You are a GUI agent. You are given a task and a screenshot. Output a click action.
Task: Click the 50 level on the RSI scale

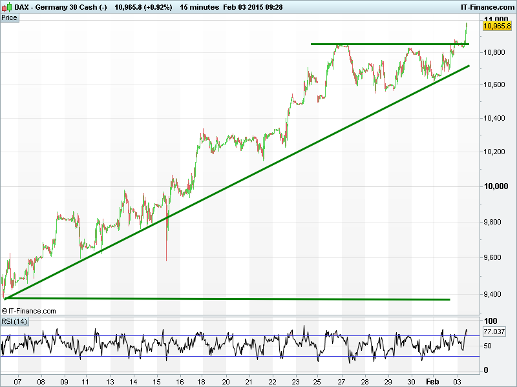pyautogui.click(x=488, y=346)
